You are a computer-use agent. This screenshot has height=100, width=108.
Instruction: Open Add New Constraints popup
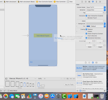click(71, 79)
